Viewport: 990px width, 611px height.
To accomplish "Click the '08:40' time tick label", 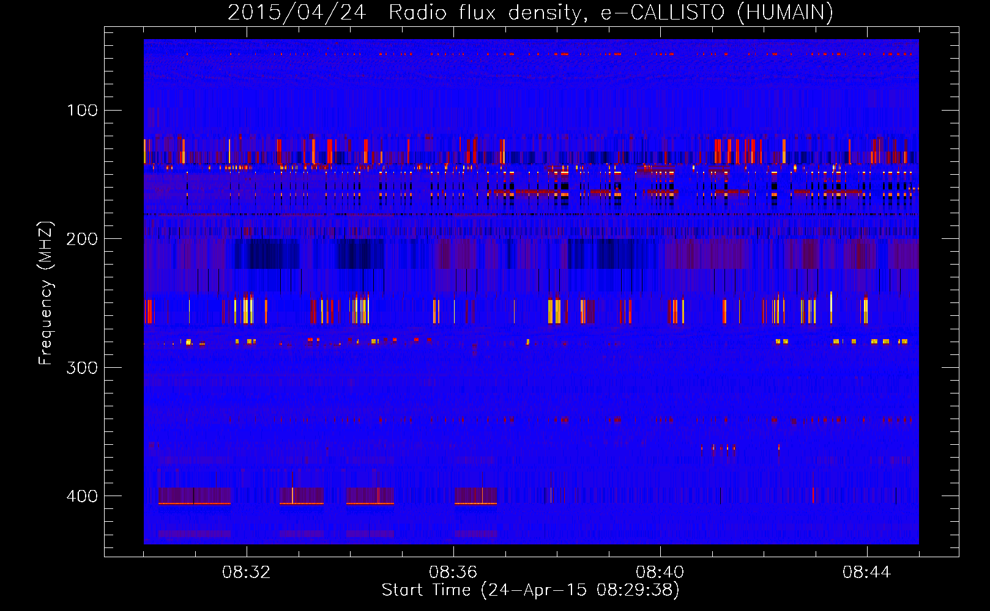I will tap(660, 573).
